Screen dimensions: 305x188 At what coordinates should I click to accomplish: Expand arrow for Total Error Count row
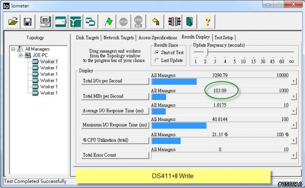[294, 155]
